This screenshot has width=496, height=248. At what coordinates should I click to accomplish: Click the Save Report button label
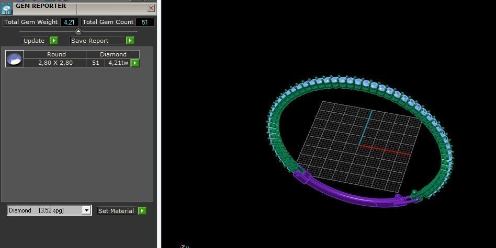point(97,41)
